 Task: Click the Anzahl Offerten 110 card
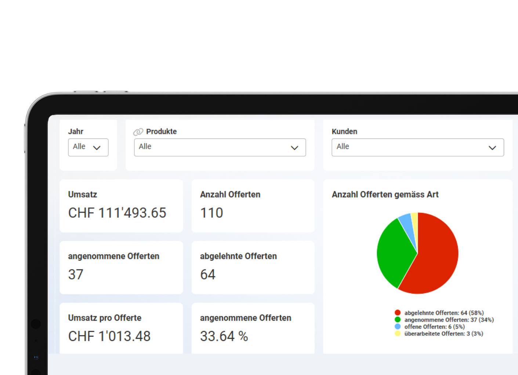pyautogui.click(x=253, y=206)
